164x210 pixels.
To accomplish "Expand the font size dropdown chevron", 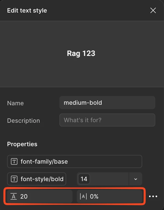I will pyautogui.click(x=135, y=179).
